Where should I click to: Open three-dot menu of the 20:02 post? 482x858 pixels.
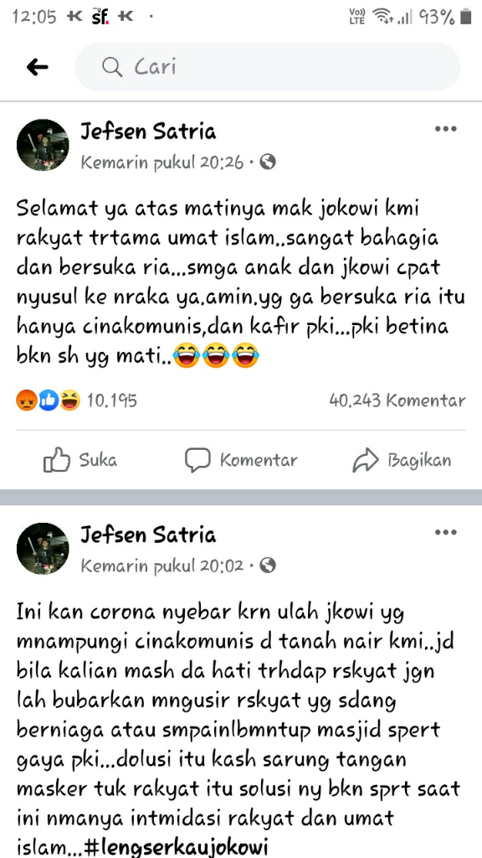coord(445,532)
